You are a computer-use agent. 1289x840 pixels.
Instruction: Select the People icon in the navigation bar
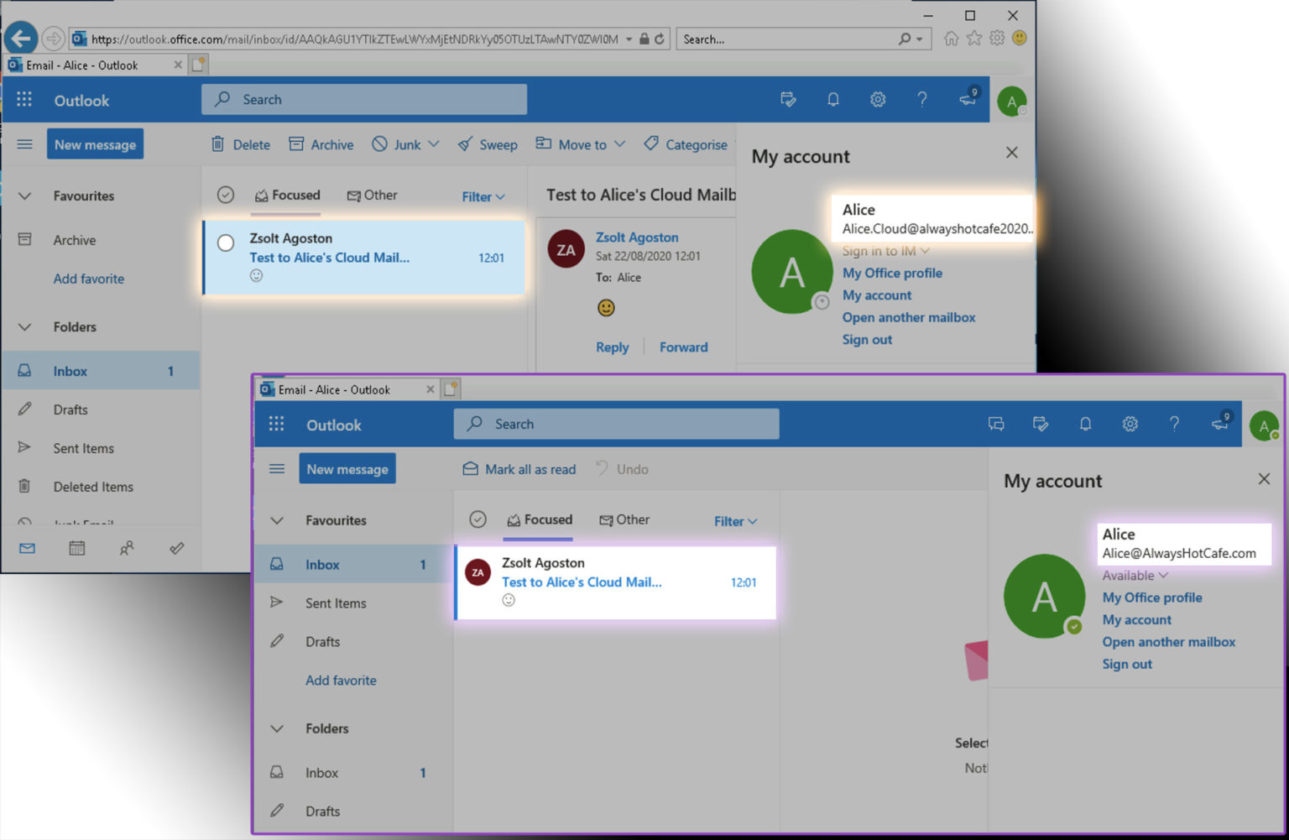click(x=127, y=548)
